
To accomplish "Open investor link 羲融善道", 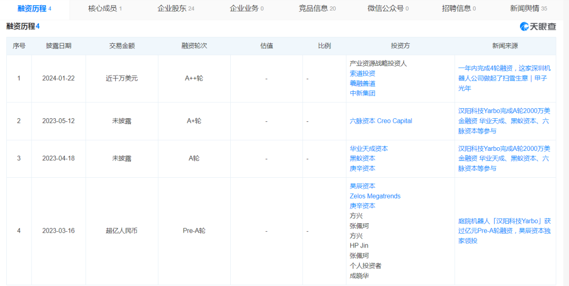I will click(x=362, y=83).
